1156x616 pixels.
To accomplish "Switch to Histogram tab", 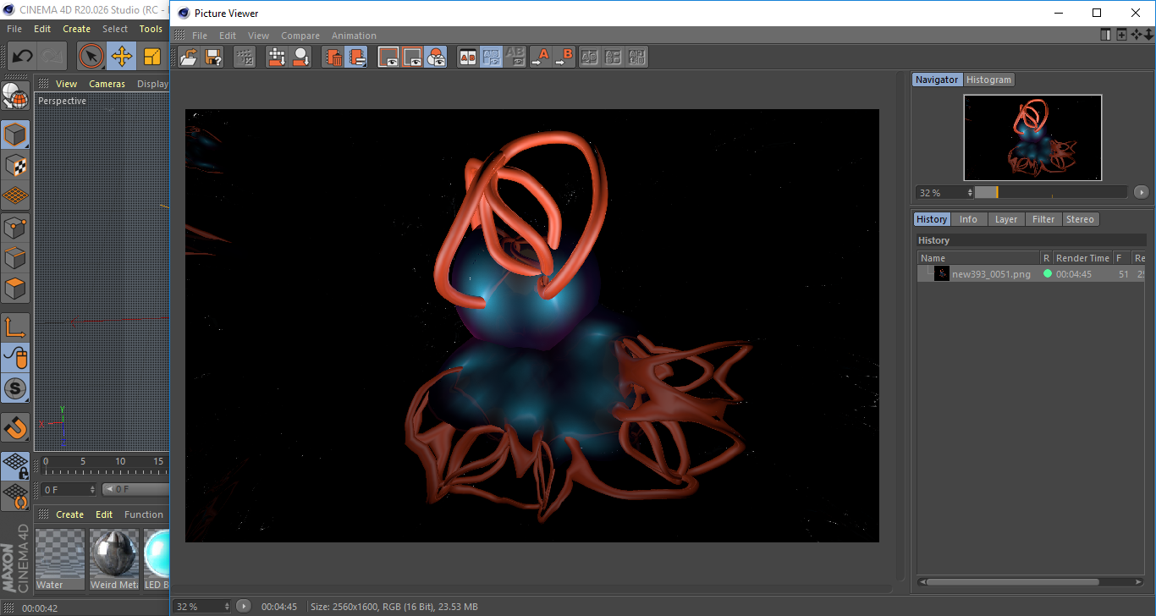I will (x=988, y=80).
